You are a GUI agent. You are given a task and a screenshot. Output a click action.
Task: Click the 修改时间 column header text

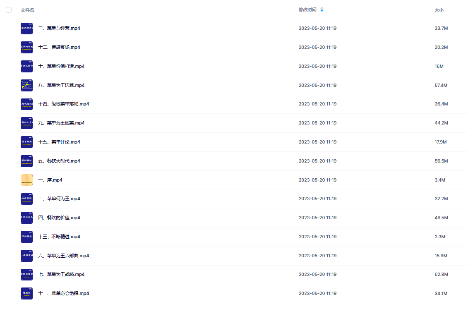307,10
